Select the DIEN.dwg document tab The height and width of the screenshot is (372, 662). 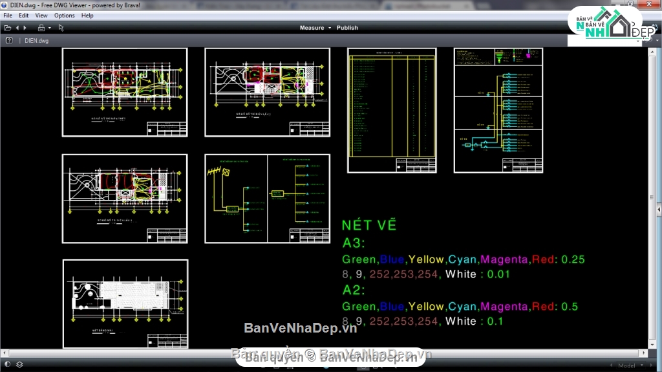[x=36, y=40]
